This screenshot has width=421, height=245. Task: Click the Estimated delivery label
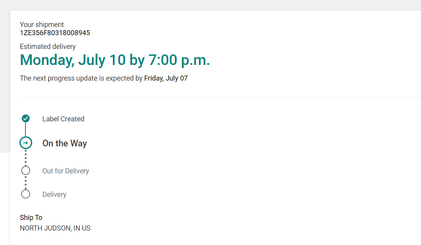point(48,47)
